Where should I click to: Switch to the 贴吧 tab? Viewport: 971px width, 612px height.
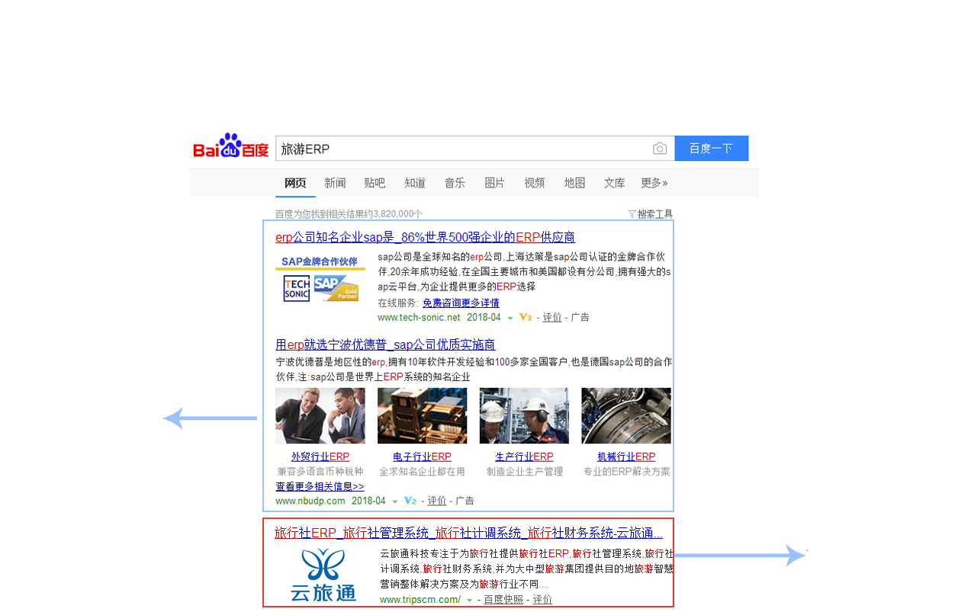[x=375, y=183]
